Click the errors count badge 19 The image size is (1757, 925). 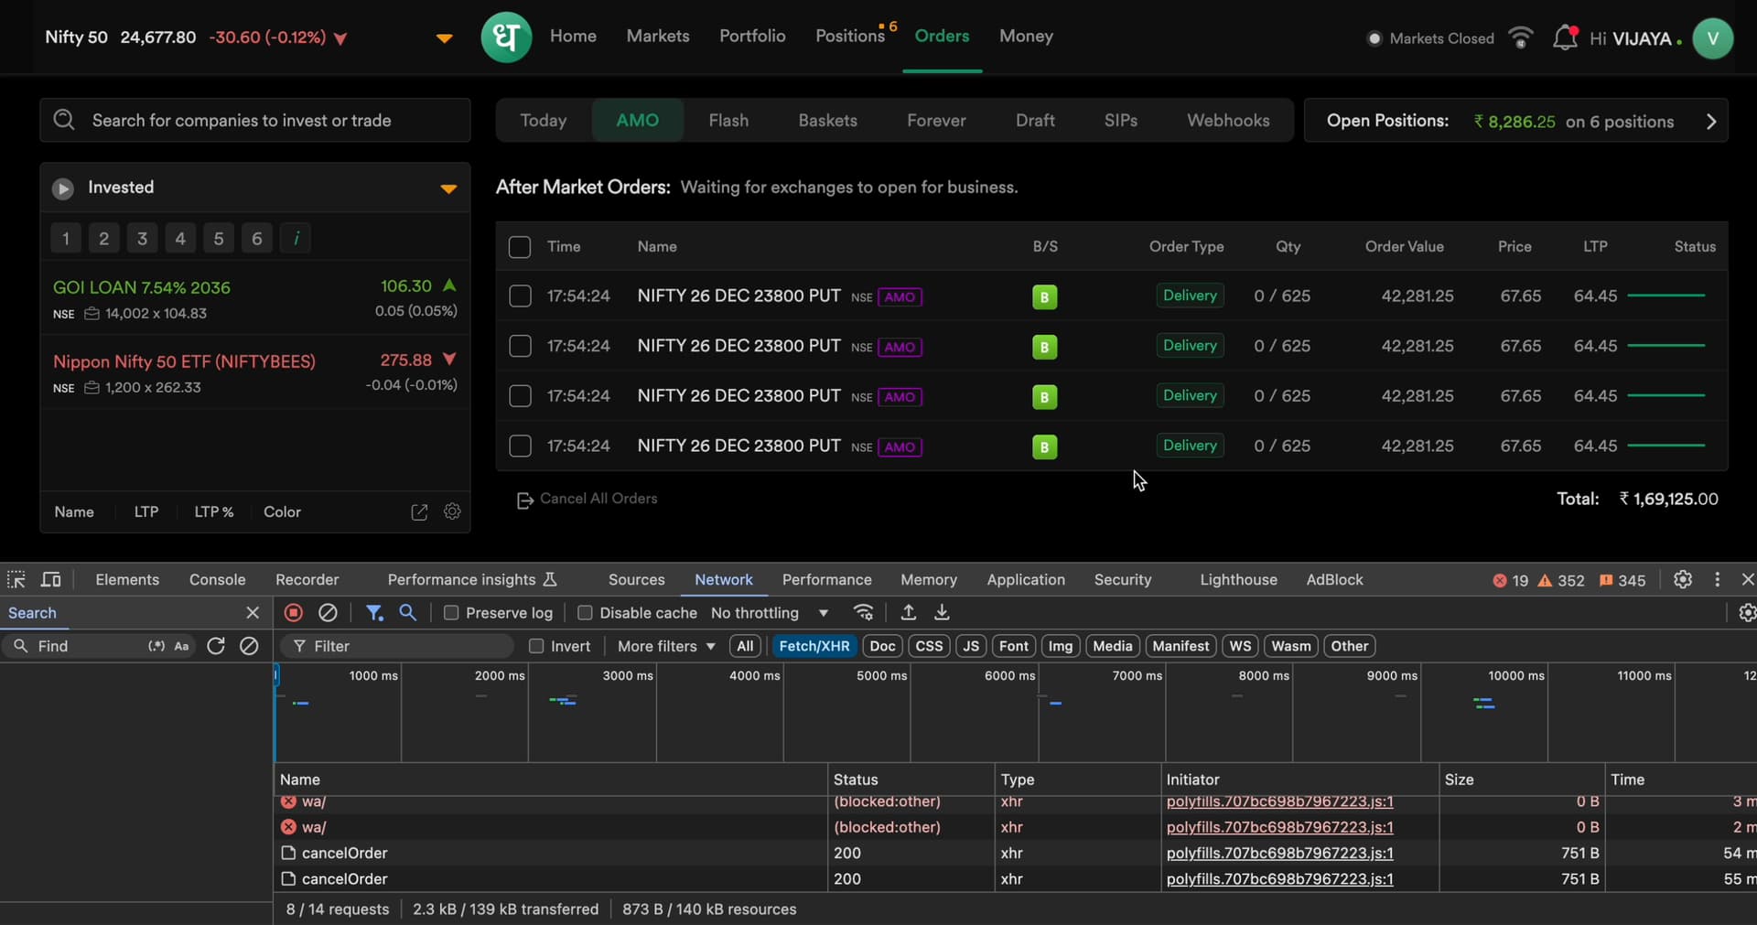coord(1511,580)
